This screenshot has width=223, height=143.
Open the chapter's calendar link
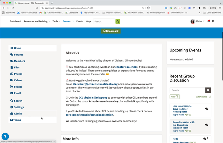(126, 67)
